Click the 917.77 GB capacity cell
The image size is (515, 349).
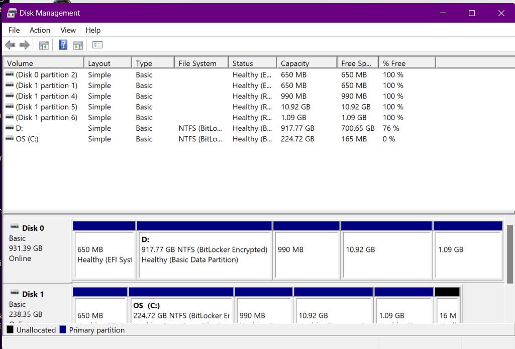297,128
